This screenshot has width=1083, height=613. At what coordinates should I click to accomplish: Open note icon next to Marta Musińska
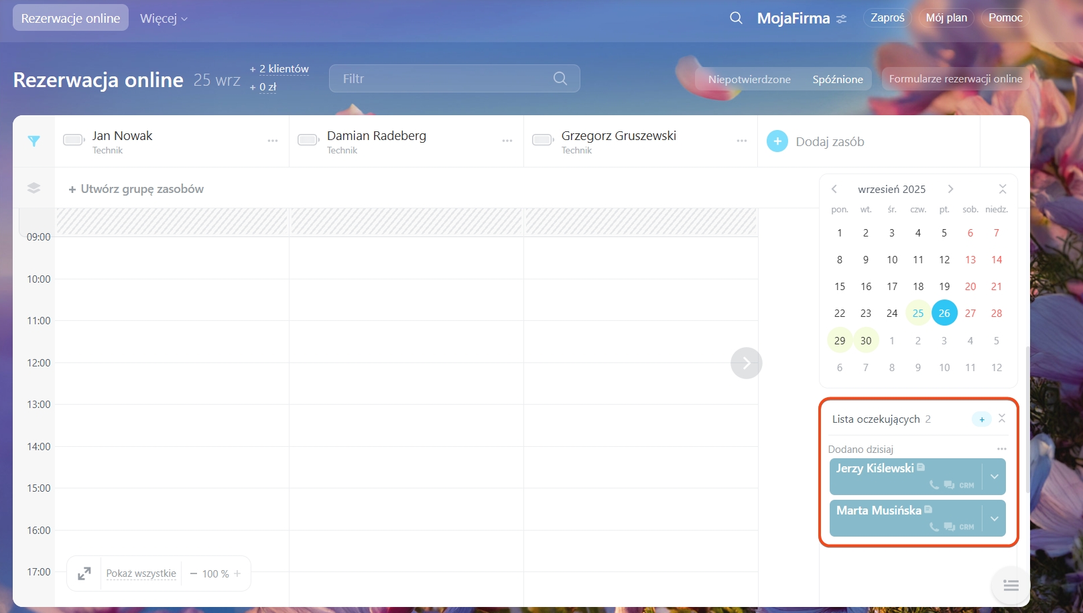(x=928, y=509)
